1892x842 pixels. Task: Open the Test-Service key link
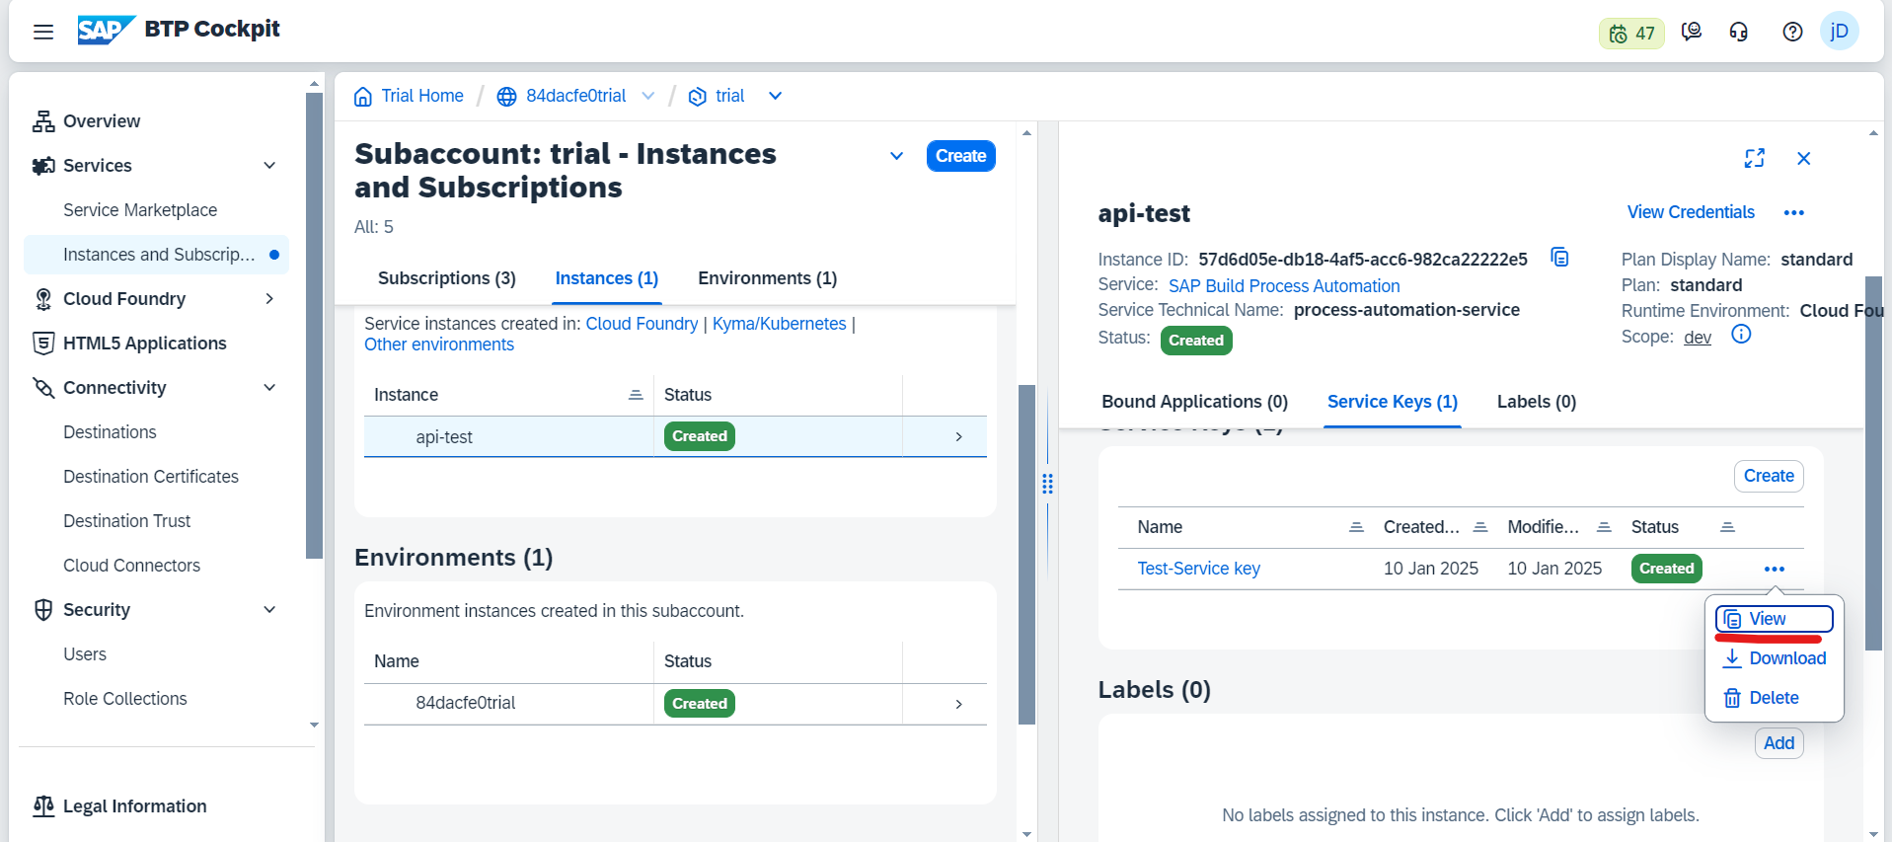pyautogui.click(x=1198, y=569)
